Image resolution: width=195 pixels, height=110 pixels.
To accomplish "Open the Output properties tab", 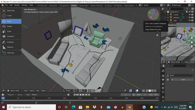I will 163,80.
